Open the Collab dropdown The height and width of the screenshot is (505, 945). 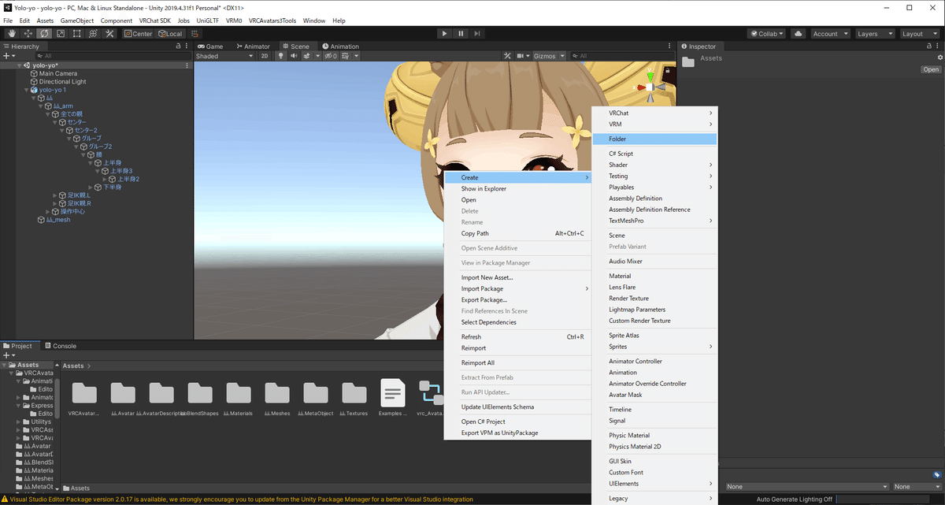pos(768,34)
